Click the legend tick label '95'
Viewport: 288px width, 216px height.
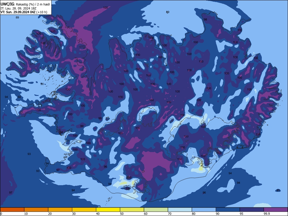pyautogui.click(x=242, y=214)
